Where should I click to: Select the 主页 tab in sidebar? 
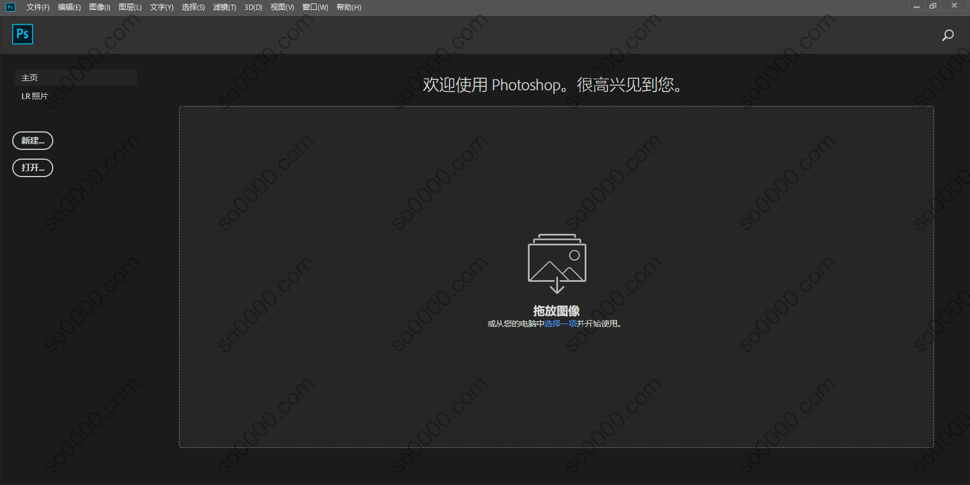(75, 78)
